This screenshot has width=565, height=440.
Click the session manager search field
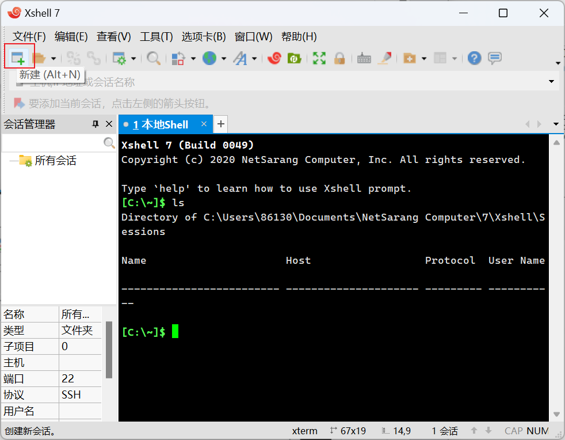coord(52,143)
